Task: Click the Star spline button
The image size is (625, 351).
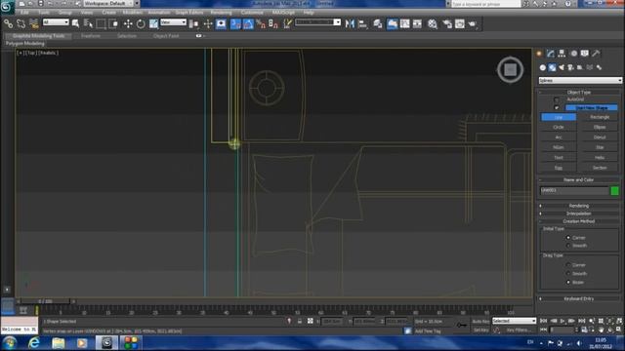Action: tap(600, 147)
